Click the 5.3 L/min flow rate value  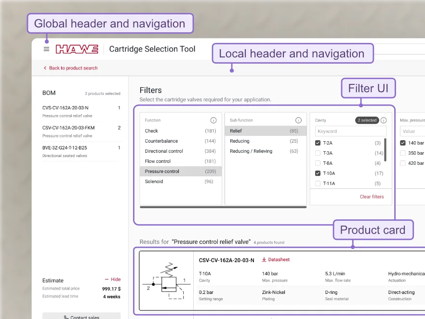pos(335,274)
